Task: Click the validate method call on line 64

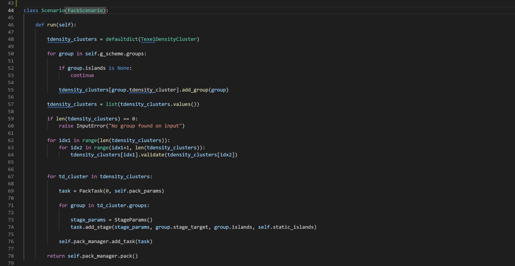Action: click(x=152, y=155)
